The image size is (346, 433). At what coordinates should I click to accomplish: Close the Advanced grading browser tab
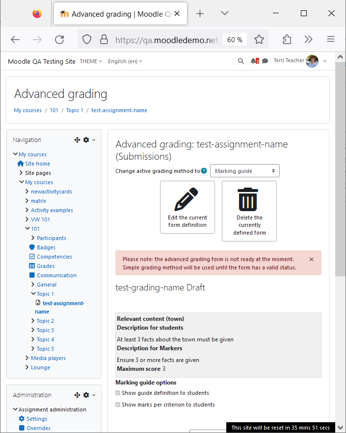point(177,14)
